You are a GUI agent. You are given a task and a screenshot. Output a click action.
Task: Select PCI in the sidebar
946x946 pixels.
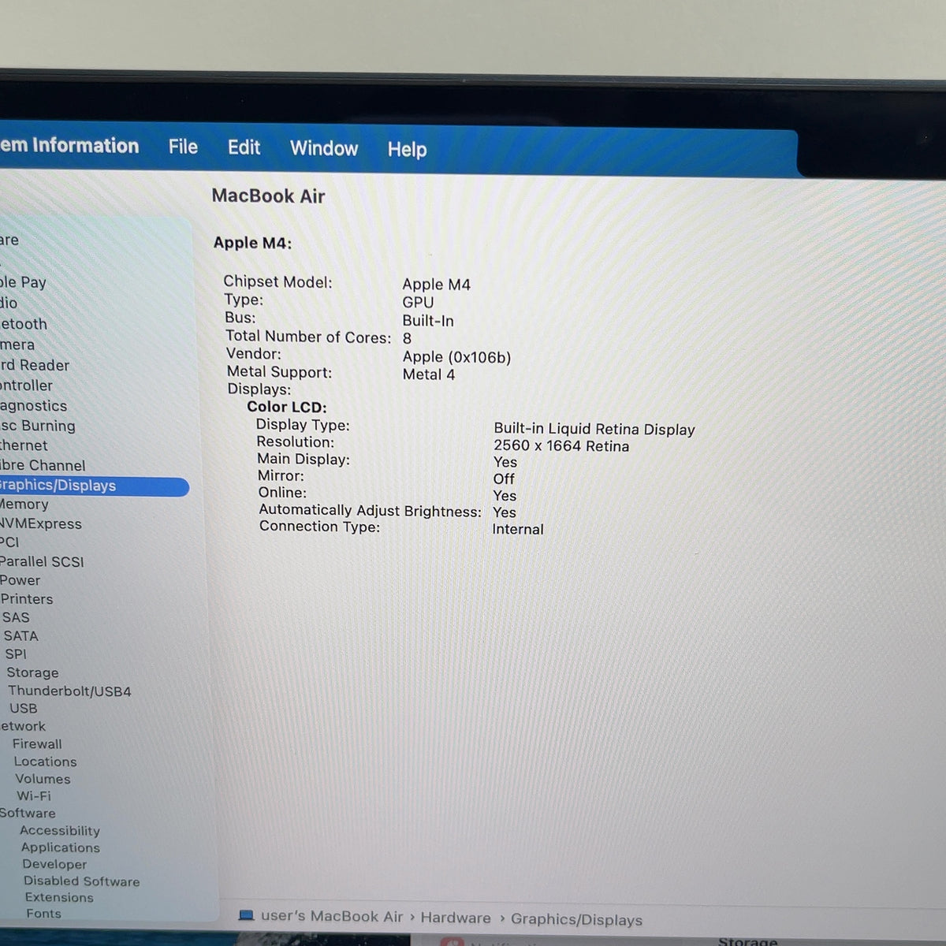point(9,542)
